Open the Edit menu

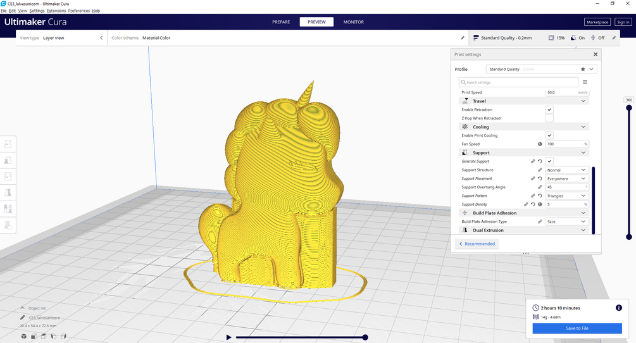click(x=12, y=11)
